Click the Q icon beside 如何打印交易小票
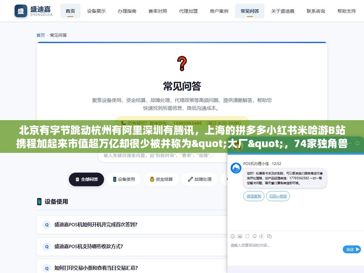 tap(47, 268)
